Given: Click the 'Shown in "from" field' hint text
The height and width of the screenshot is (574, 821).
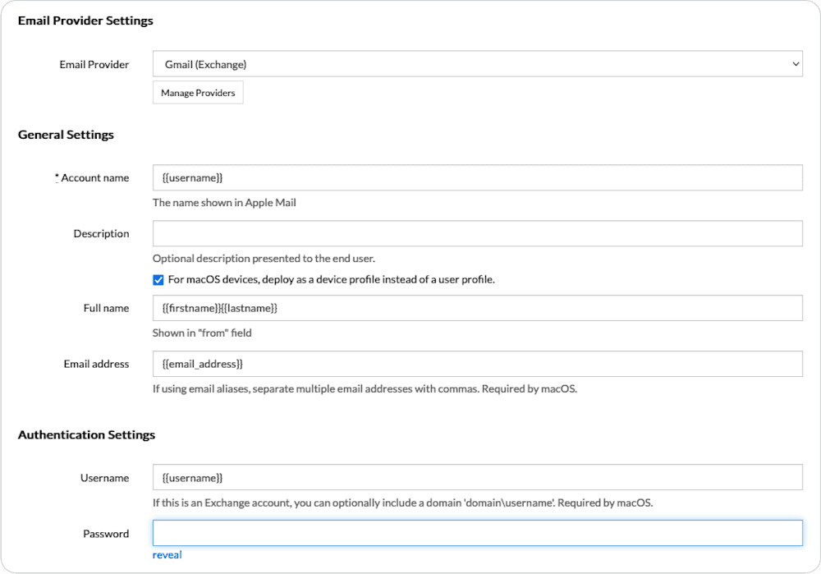Looking at the screenshot, I should pos(202,333).
